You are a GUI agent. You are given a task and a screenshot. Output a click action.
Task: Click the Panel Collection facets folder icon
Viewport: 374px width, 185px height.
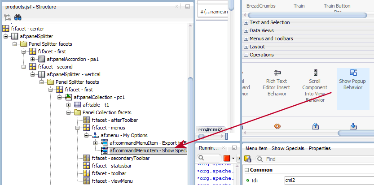pyautogui.click(x=77, y=112)
